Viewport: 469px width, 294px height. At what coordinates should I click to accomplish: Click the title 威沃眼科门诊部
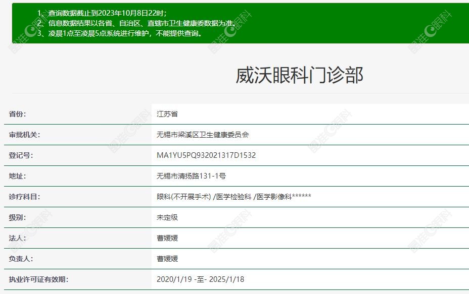[299, 75]
